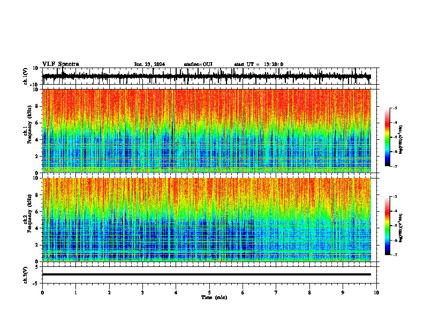Click inside the ch.2 frequency spectrogram

click(207, 220)
